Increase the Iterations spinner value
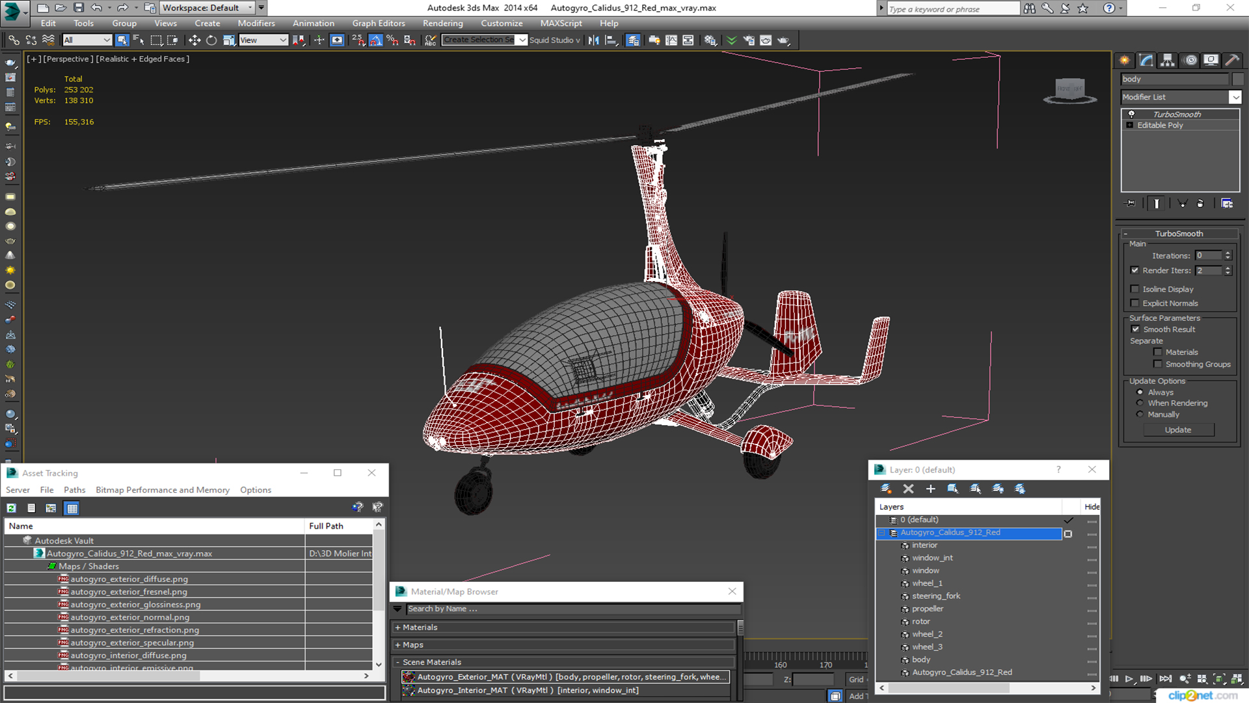The image size is (1249, 703). click(x=1228, y=253)
